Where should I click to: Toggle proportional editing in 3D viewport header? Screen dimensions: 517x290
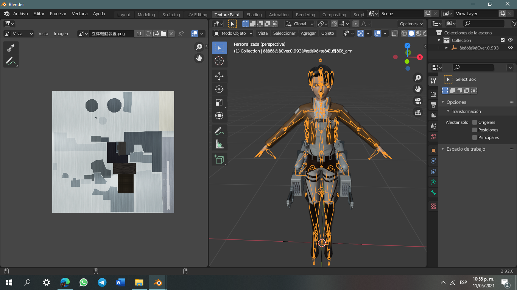[x=356, y=24]
